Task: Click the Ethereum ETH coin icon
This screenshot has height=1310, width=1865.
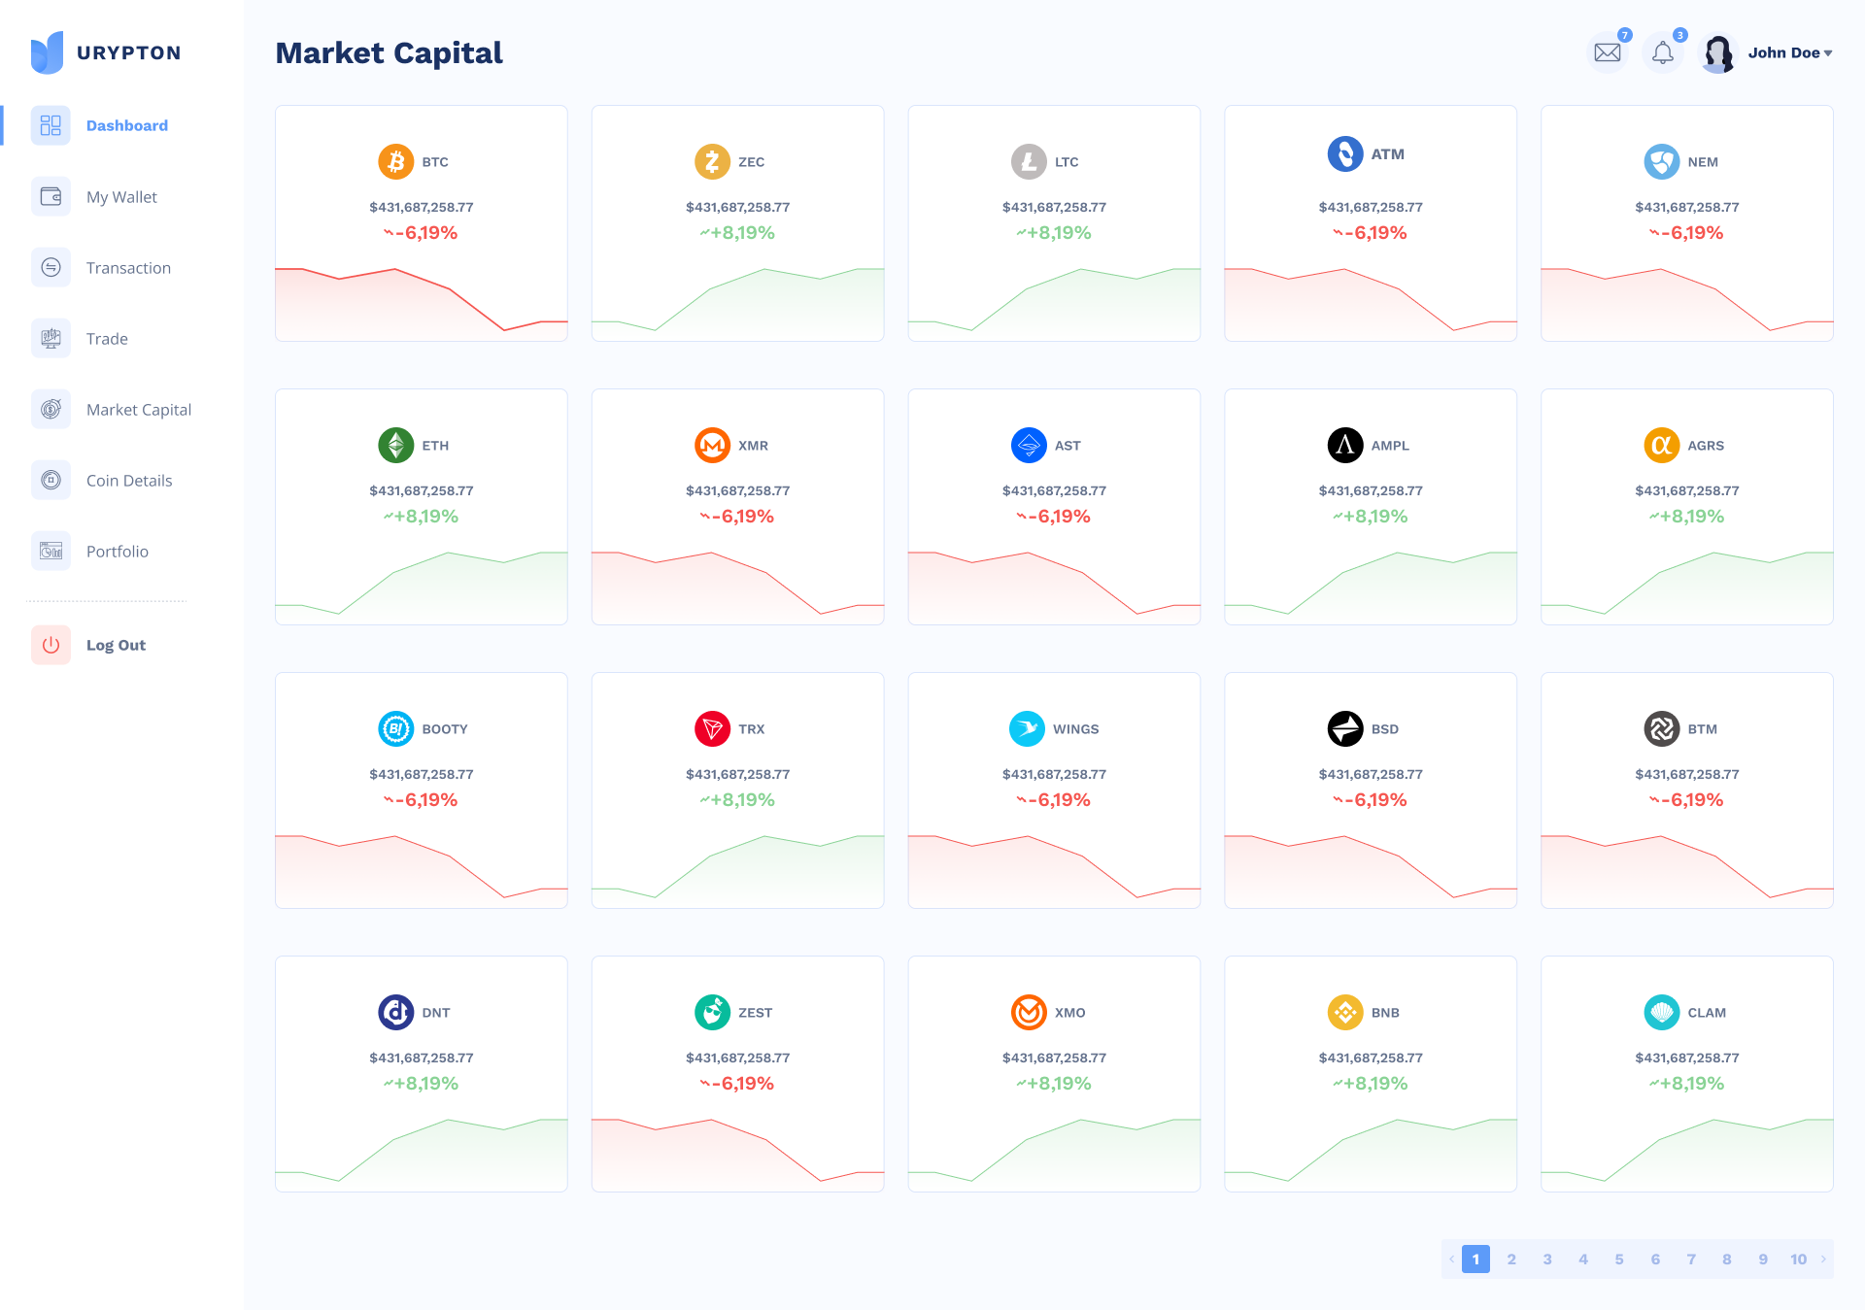Action: pyautogui.click(x=395, y=445)
